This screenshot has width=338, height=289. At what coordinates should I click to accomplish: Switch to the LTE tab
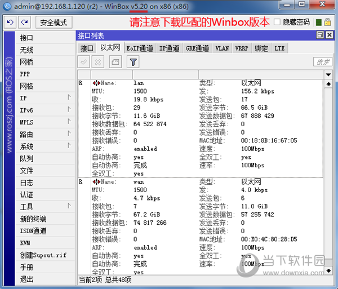(279, 48)
